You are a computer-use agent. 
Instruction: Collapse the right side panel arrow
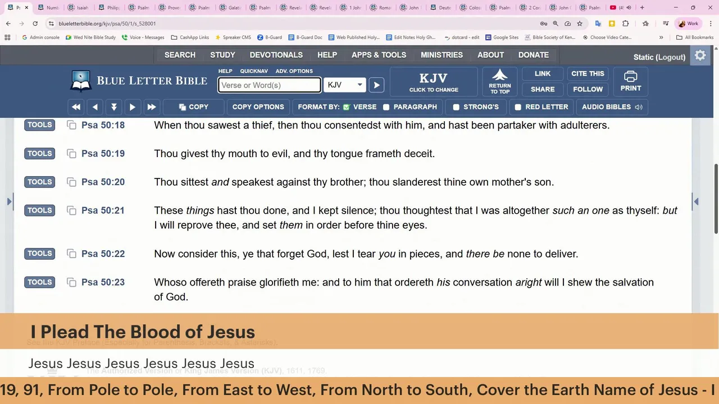pyautogui.click(x=696, y=201)
